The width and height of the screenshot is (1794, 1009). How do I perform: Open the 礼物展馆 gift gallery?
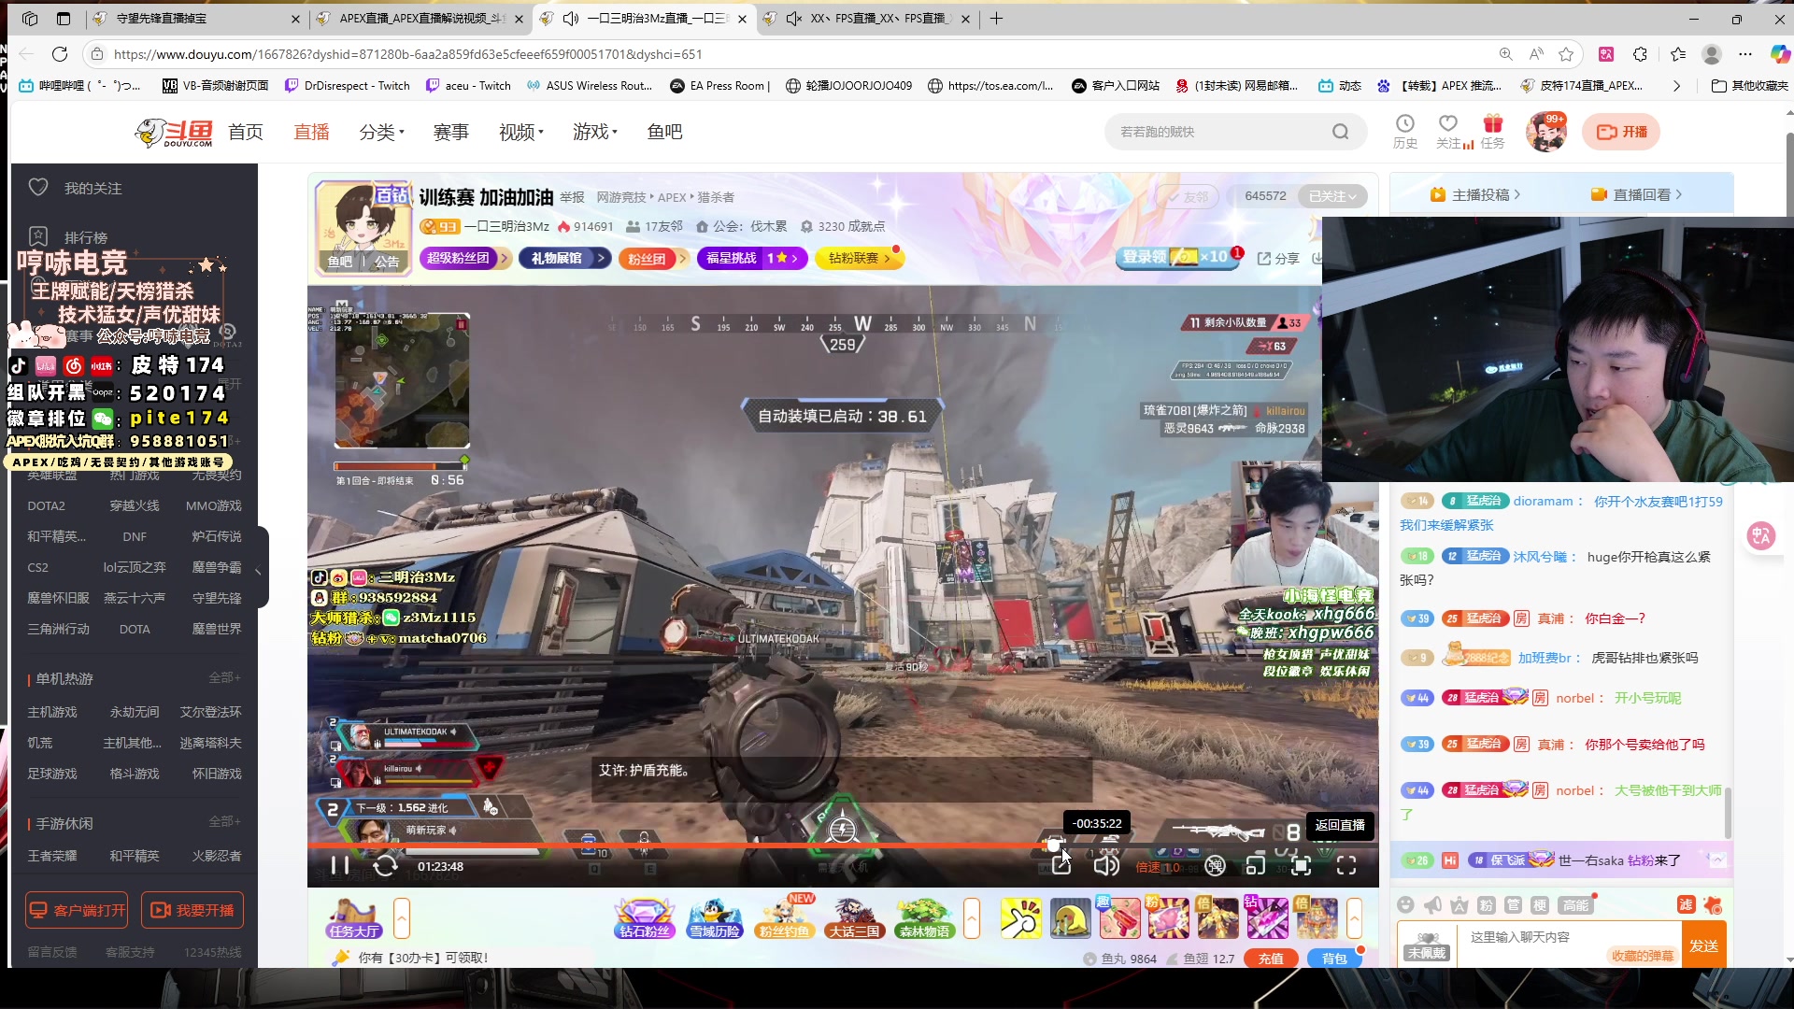click(565, 259)
